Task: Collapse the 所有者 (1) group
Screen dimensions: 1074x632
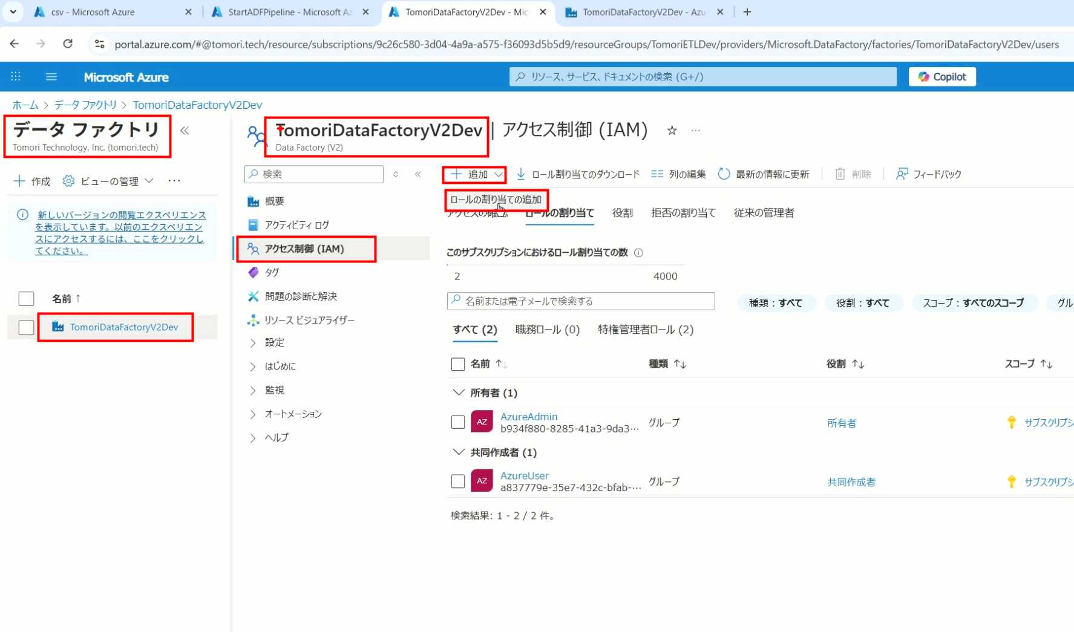Action: point(458,393)
